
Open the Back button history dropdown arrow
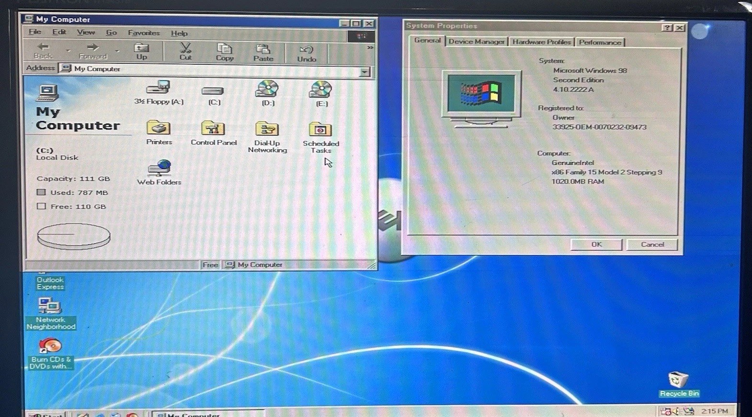pos(68,50)
